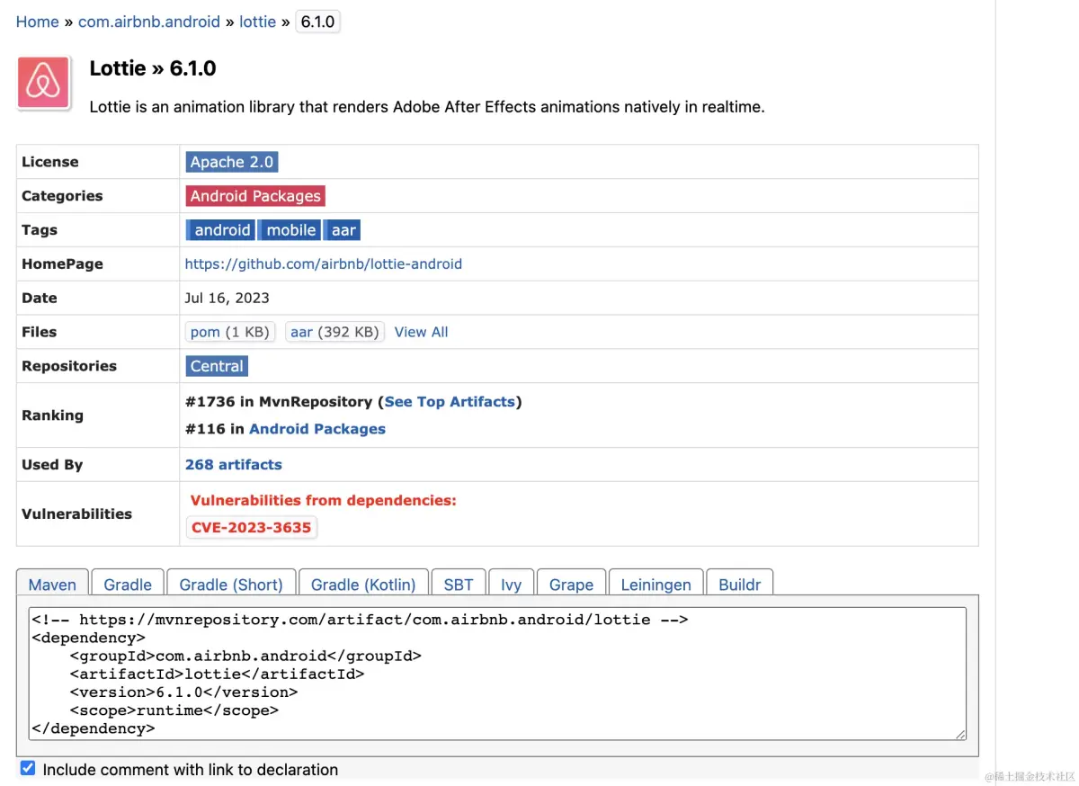This screenshot has width=1079, height=786.
Task: Download the pom (1 KB) file
Action: 230,332
